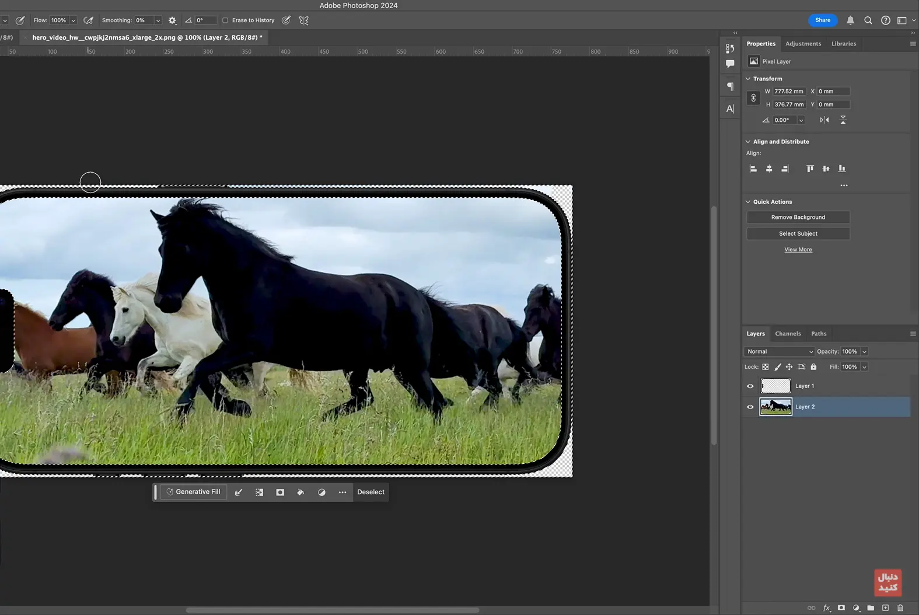The height and width of the screenshot is (615, 919).
Task: Open the notifications bell icon
Action: click(850, 20)
